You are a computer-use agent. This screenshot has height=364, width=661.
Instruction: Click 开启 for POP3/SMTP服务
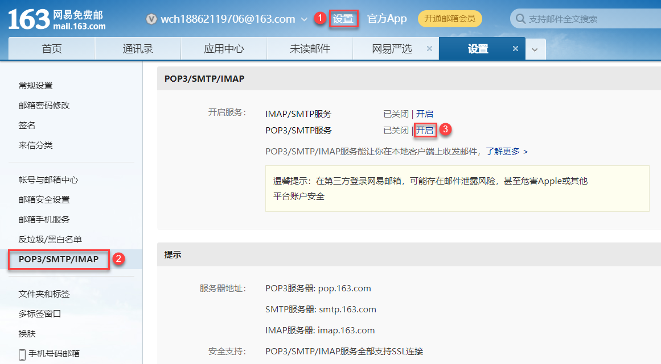pos(425,130)
